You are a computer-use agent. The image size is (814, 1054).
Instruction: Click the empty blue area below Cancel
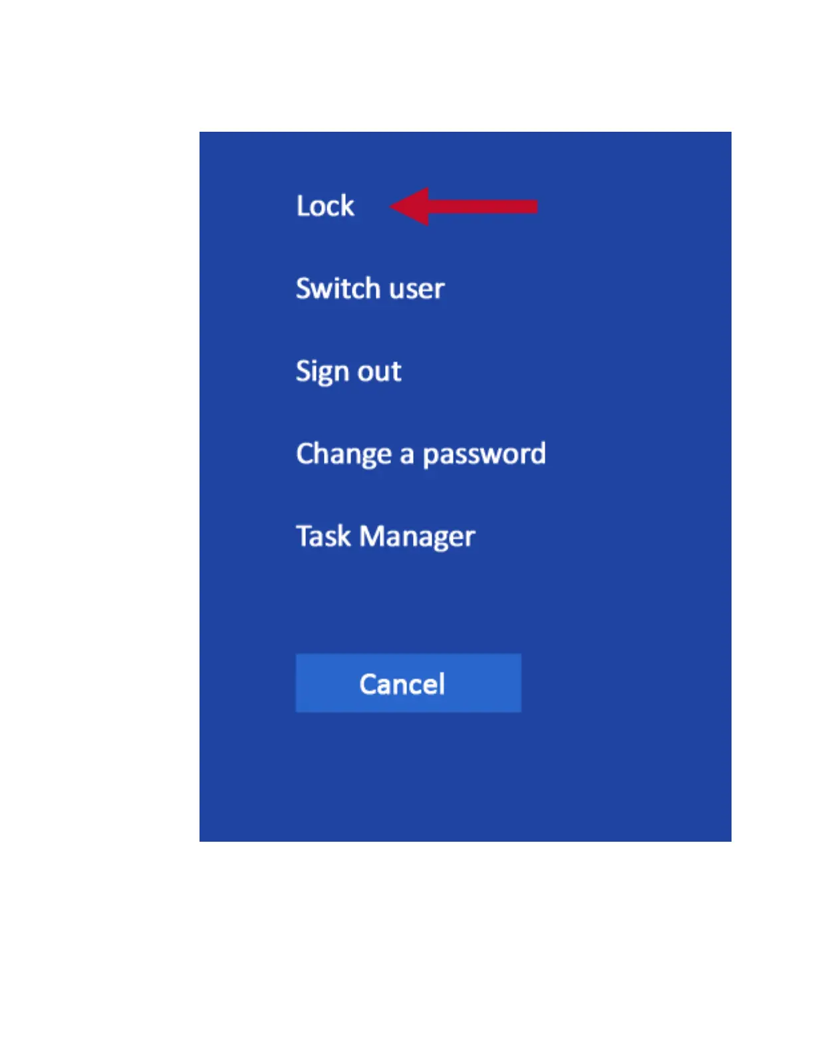coord(466,777)
